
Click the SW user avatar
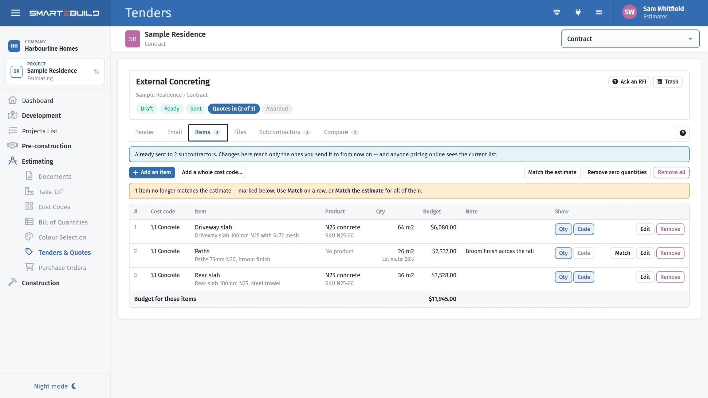[x=629, y=12]
